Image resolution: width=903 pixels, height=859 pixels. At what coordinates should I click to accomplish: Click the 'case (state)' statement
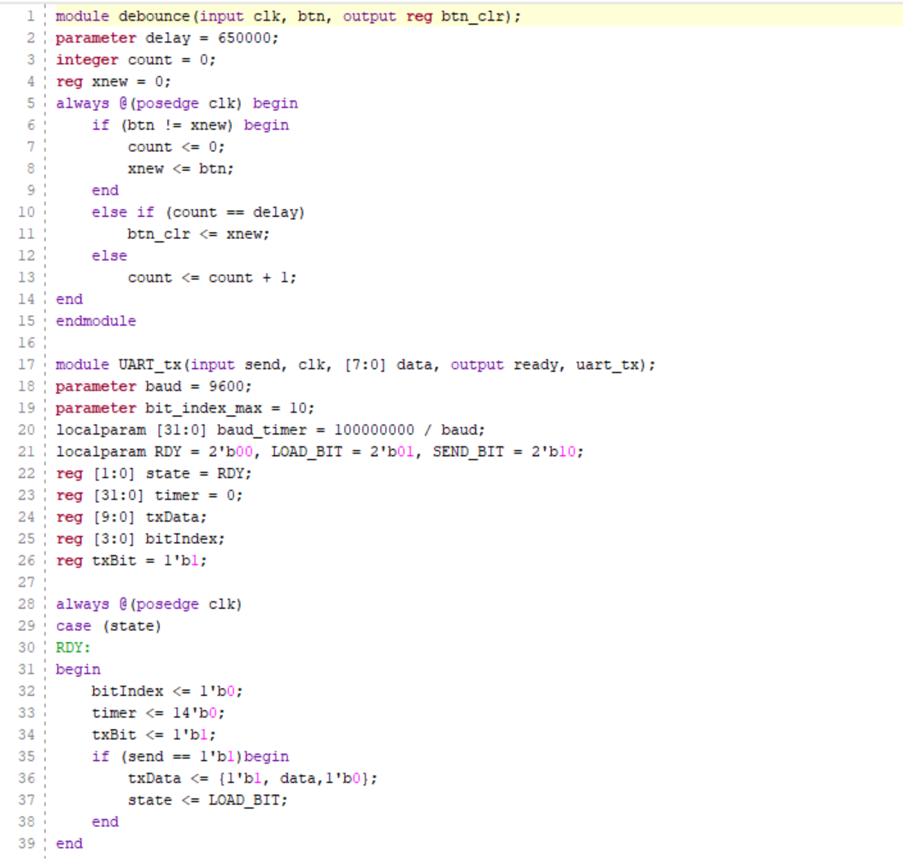[x=108, y=626]
